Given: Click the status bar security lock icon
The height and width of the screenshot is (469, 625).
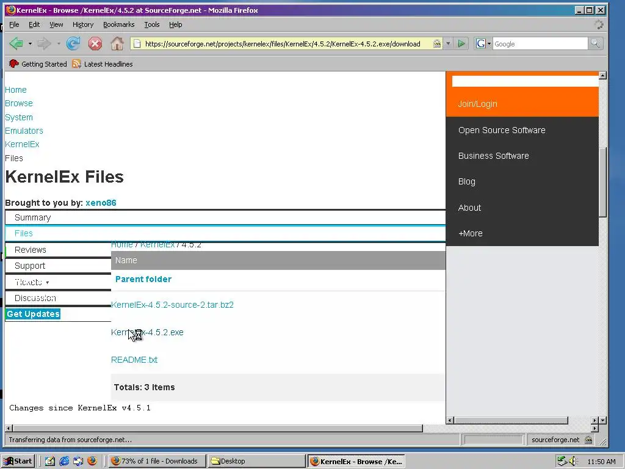Looking at the screenshot, I should point(588,440).
